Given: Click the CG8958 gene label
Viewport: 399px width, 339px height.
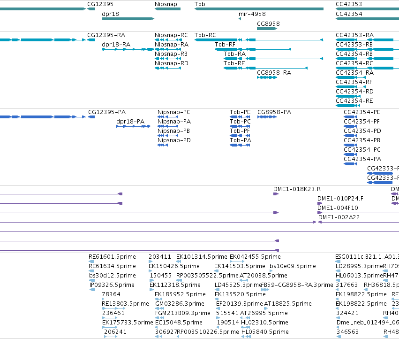Looking at the screenshot, I should point(268,23).
